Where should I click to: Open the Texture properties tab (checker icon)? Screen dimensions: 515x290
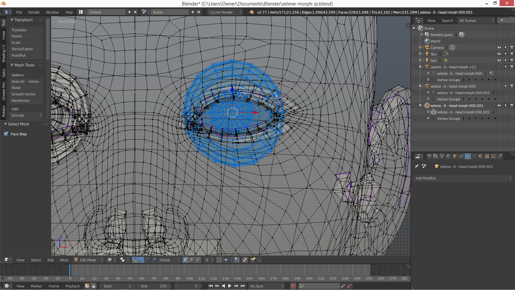click(x=487, y=156)
